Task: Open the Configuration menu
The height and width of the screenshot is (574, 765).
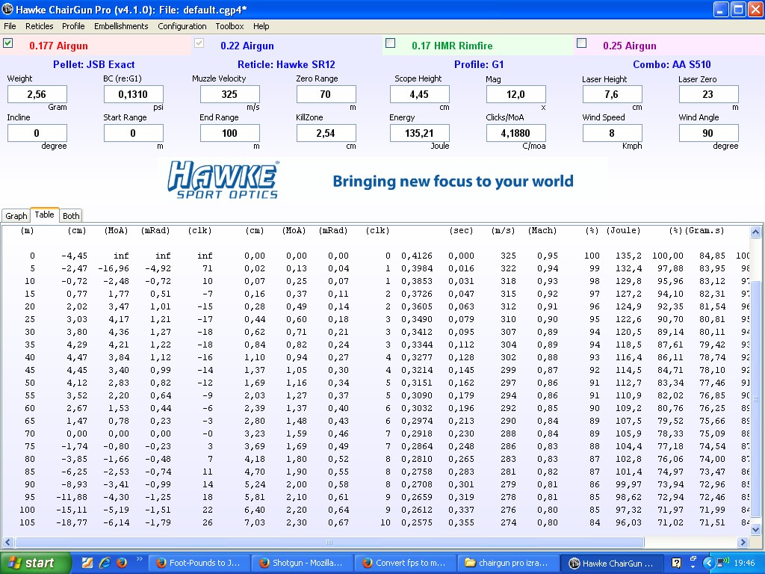Action: [182, 26]
